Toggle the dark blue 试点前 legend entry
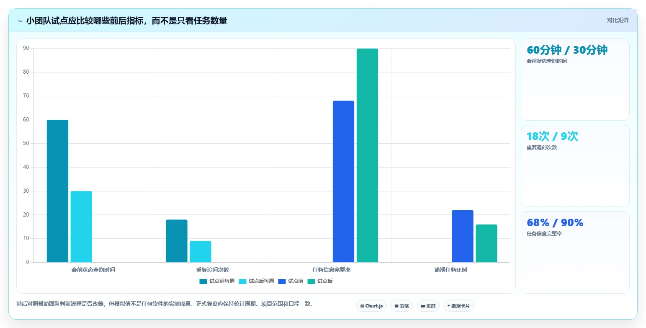The width and height of the screenshot is (646, 328). click(291, 281)
